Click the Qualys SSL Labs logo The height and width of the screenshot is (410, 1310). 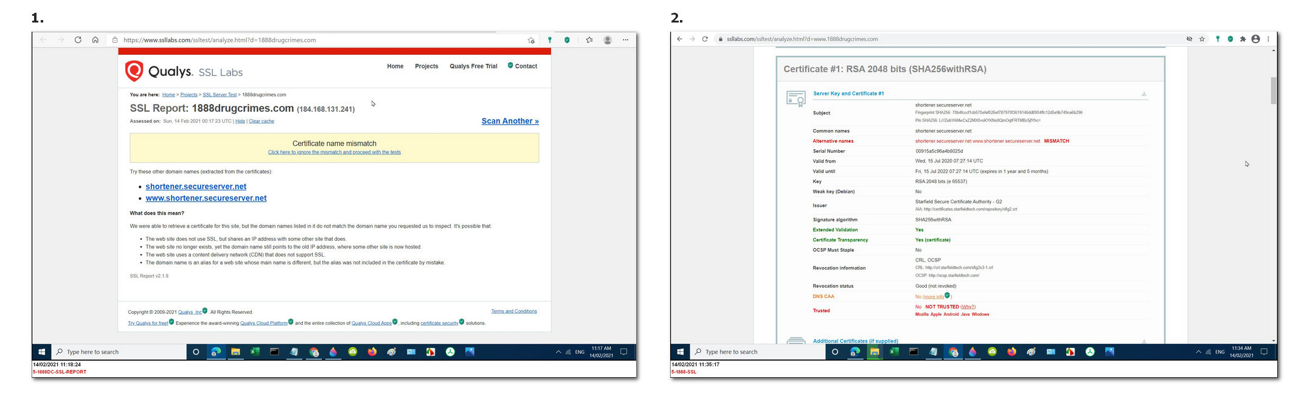pyautogui.click(x=184, y=71)
